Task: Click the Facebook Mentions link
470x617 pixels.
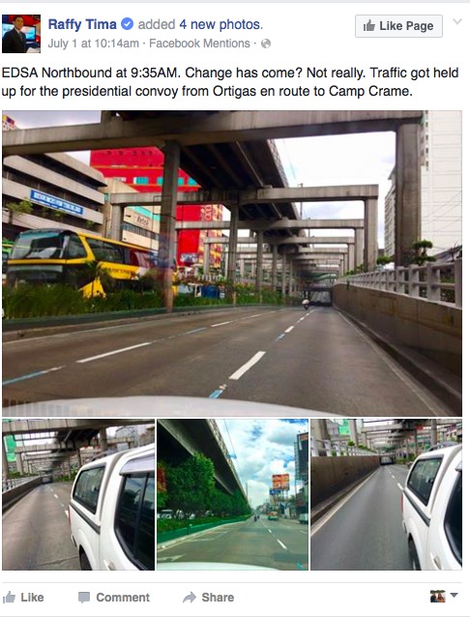Action: coord(199,44)
